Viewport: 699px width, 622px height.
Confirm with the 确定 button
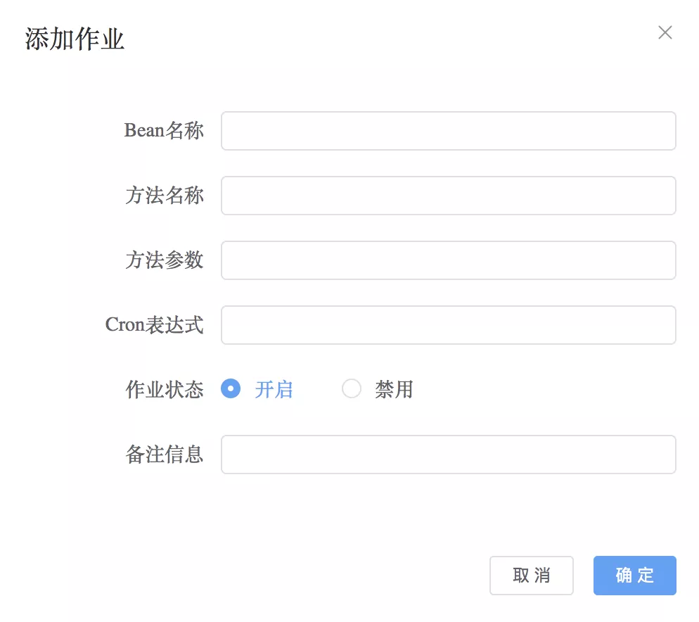pos(635,575)
